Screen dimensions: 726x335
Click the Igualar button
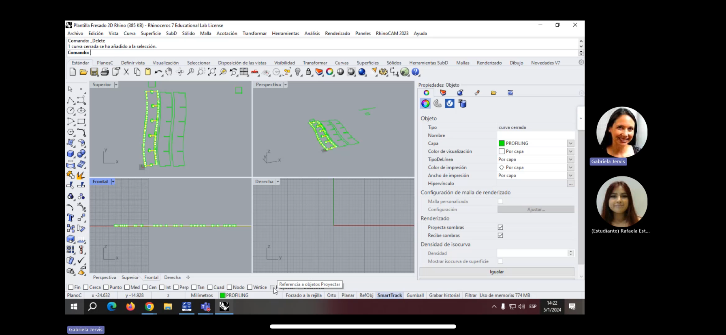[497, 272]
